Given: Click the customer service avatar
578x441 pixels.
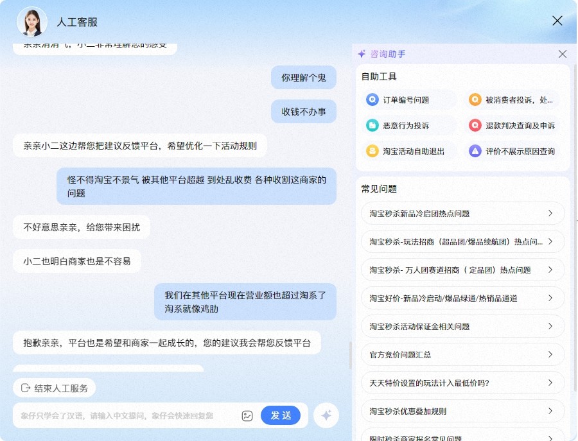Looking at the screenshot, I should point(31,22).
